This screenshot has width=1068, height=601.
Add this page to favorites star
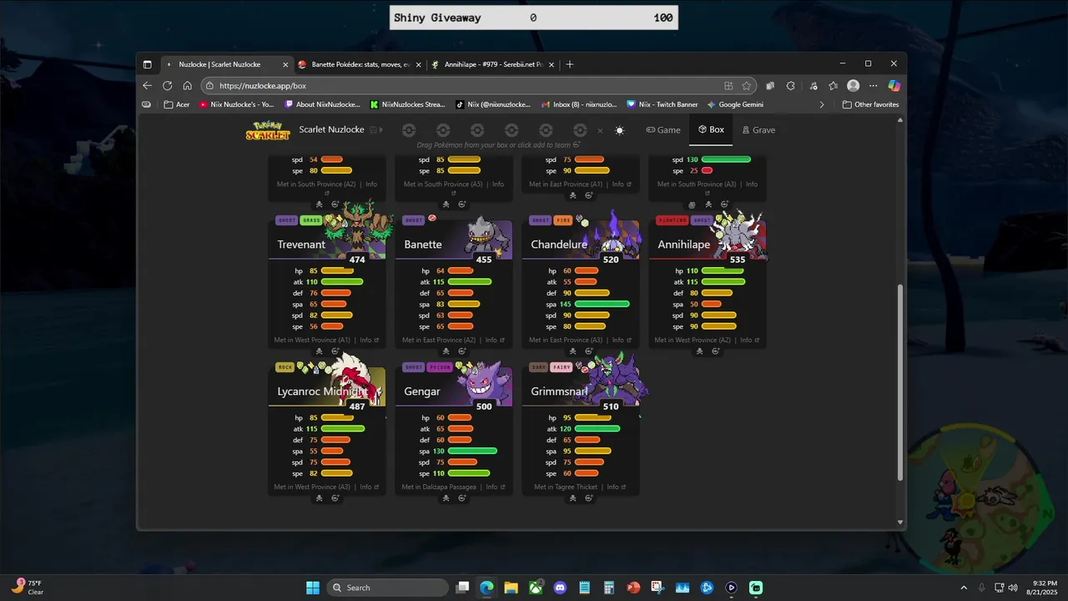coord(747,85)
